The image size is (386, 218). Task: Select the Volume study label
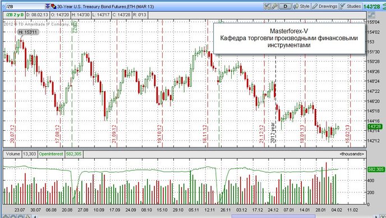pyautogui.click(x=13, y=154)
